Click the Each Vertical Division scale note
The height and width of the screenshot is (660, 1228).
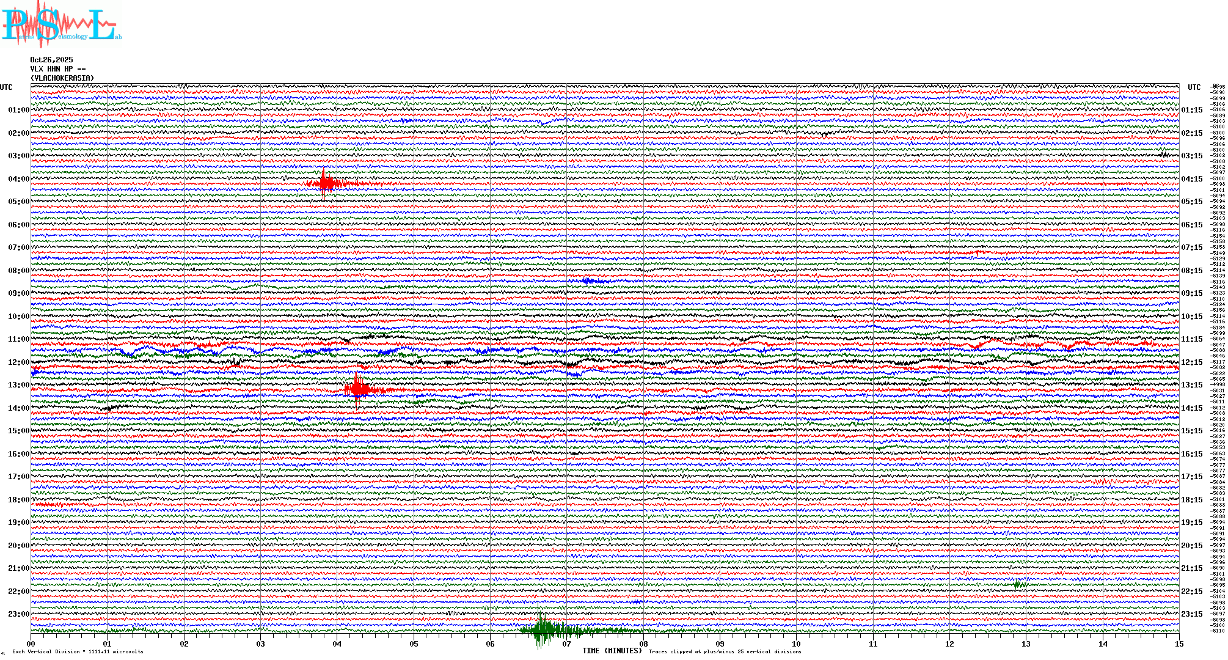coord(78,651)
